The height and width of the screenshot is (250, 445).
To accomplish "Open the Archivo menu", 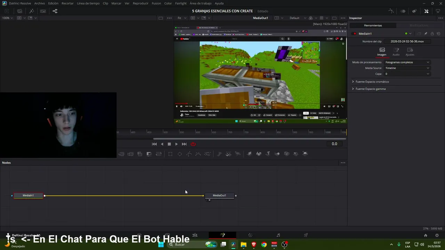I will click(x=39, y=3).
